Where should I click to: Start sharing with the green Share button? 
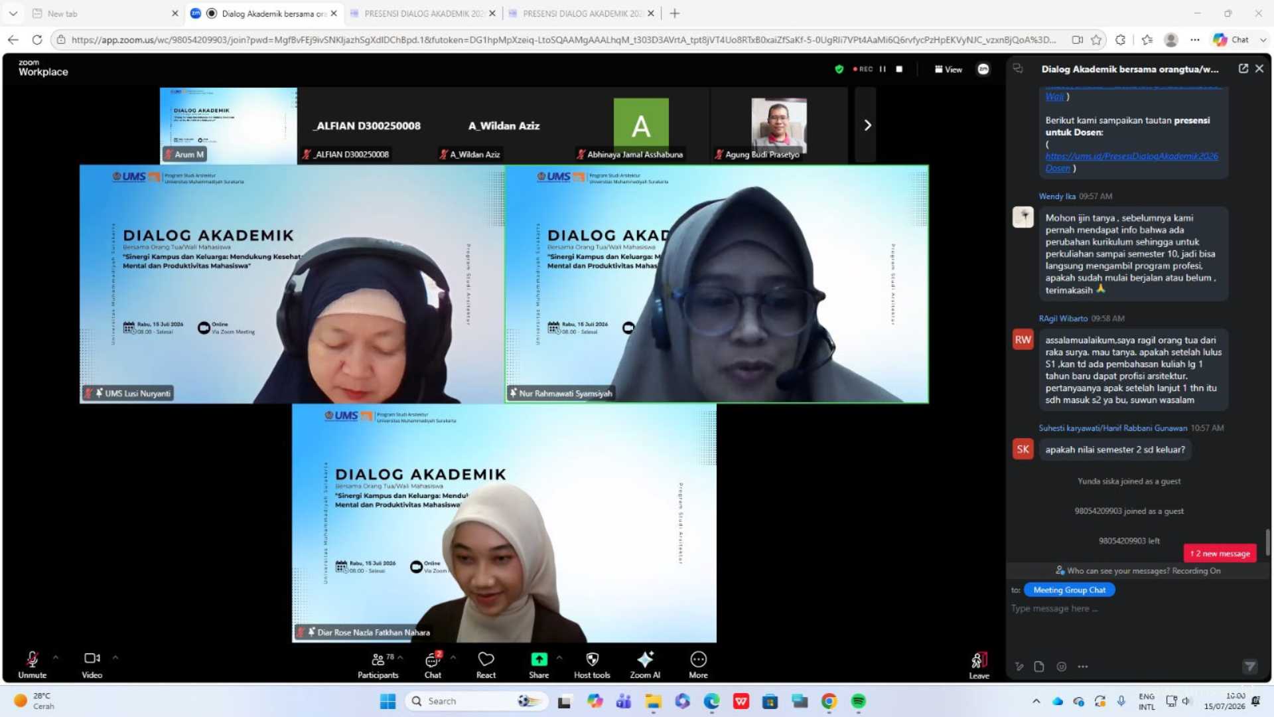(x=539, y=664)
